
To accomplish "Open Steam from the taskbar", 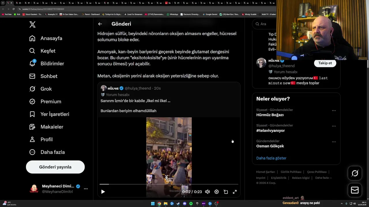I will (178, 204).
